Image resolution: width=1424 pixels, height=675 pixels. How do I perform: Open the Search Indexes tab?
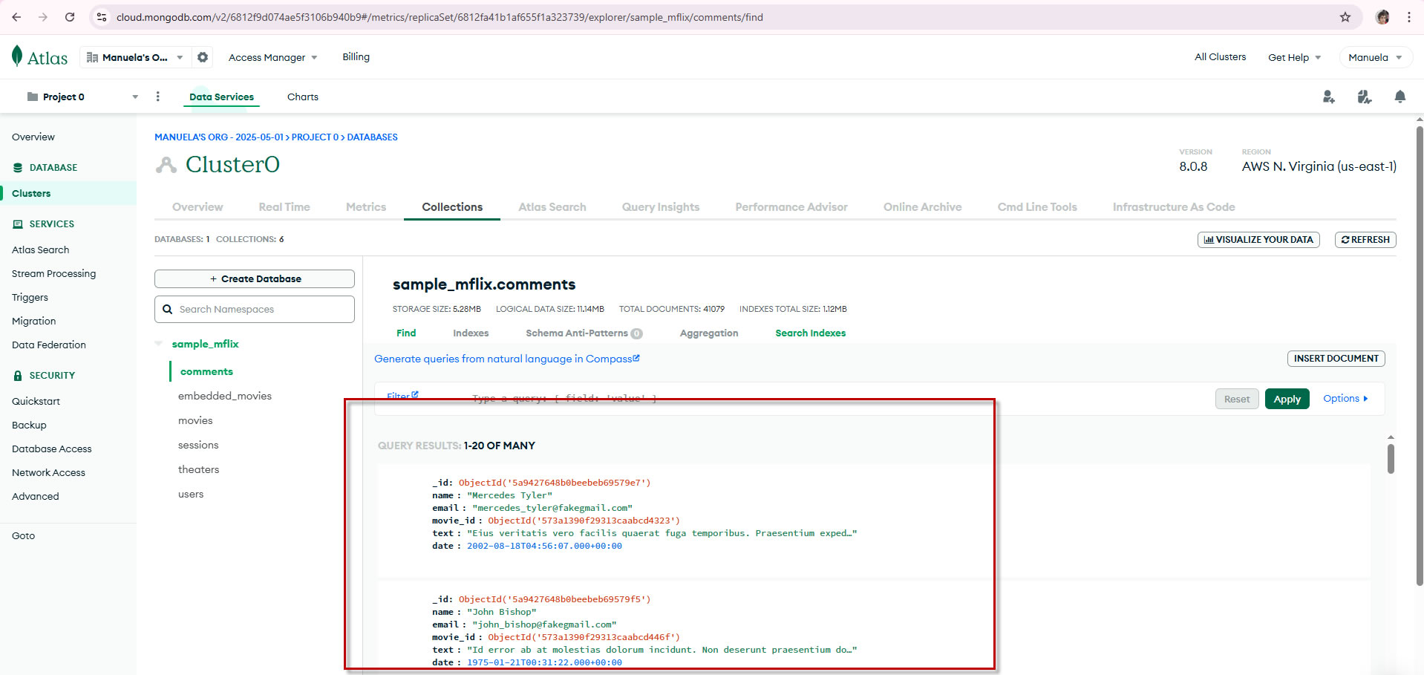tap(811, 333)
